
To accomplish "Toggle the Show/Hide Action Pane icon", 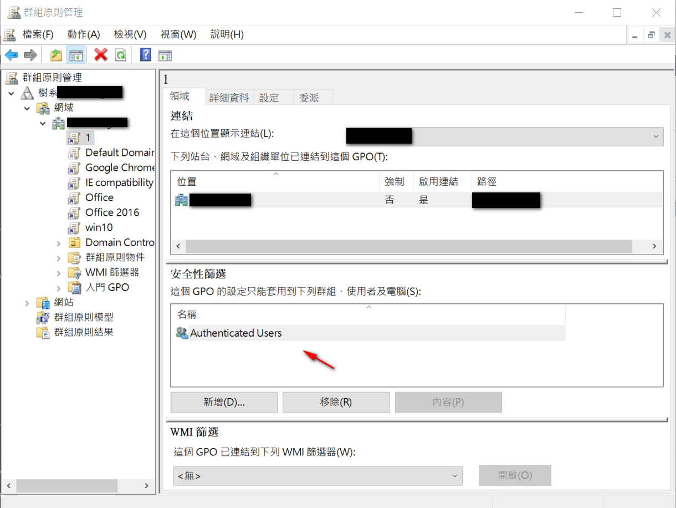I will [x=165, y=55].
